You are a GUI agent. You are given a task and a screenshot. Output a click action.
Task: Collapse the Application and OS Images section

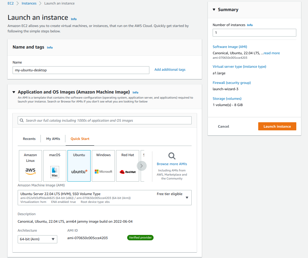click(x=14, y=92)
